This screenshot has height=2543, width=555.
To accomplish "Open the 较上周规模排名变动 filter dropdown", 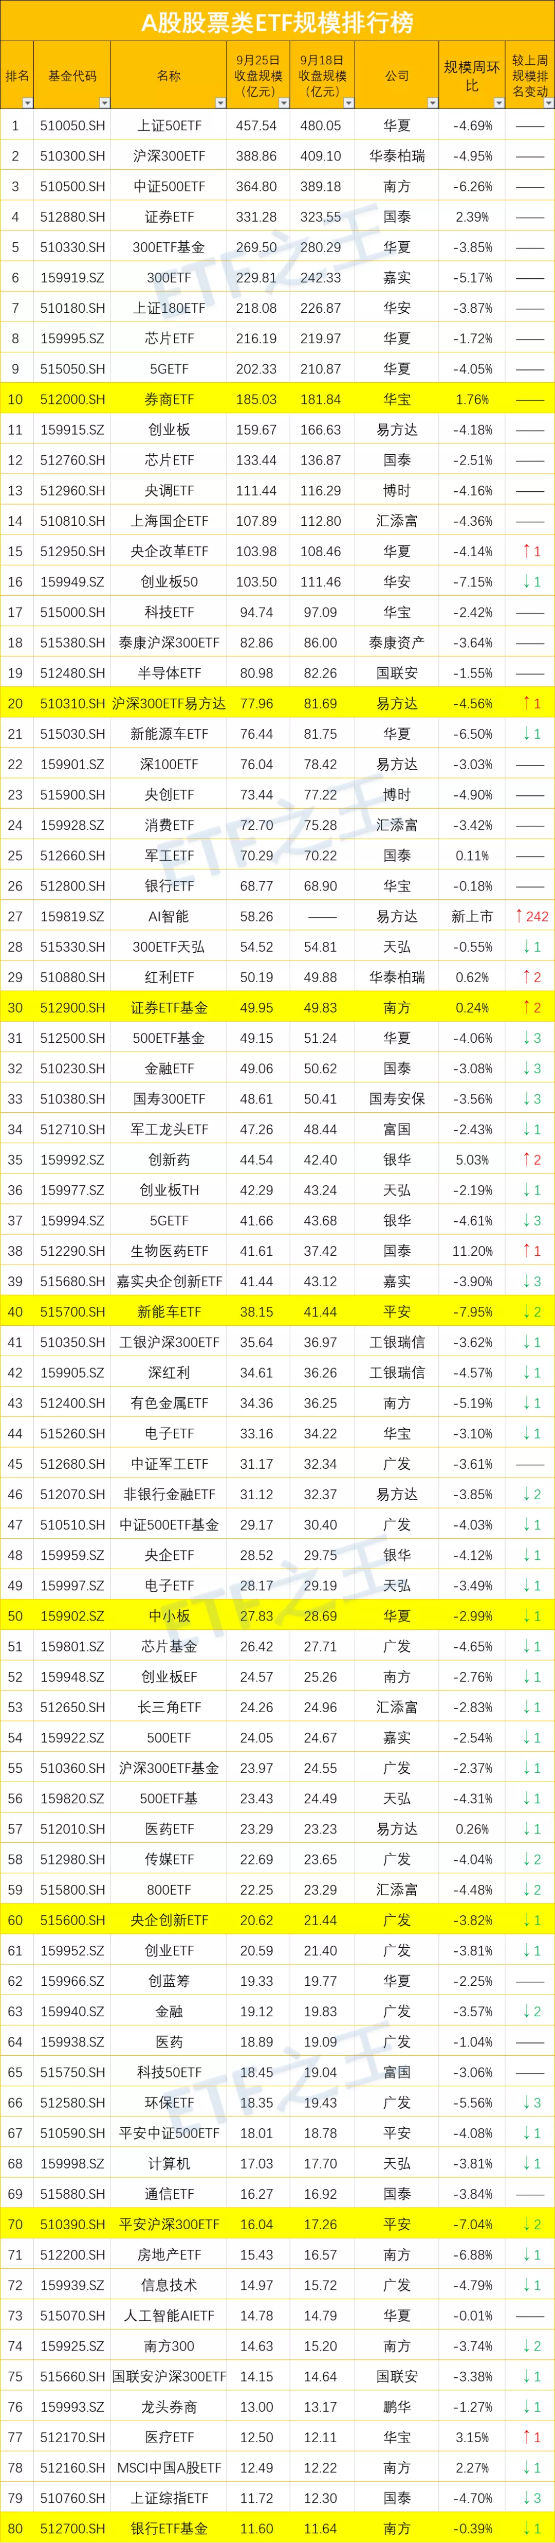I will tap(548, 103).
